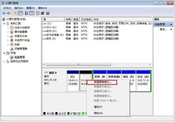Click the 任务计划程序 clock icon
Viewport: 175px width, 122px height.
click(12, 28)
